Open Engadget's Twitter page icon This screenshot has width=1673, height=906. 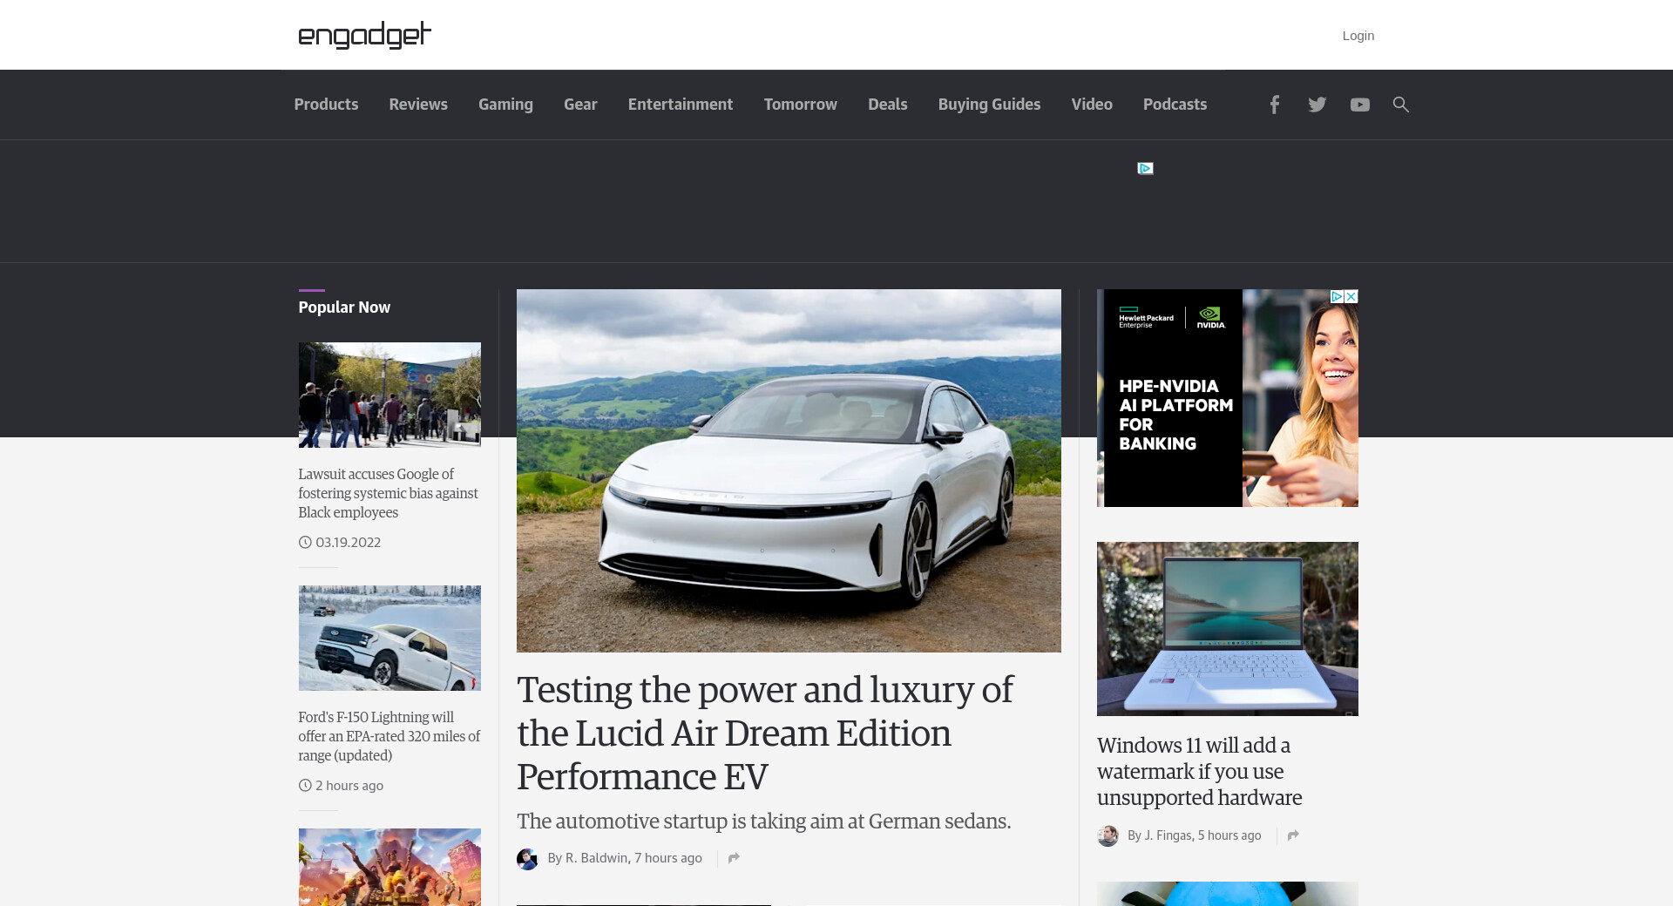tap(1317, 105)
